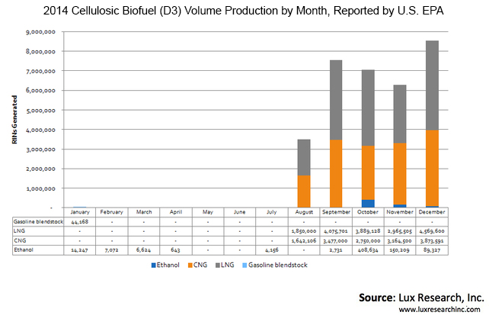Viewport: 489px width, 315px height.
Task: Select the 4,156 Ethanol July cell
Action: pyautogui.click(x=272, y=250)
